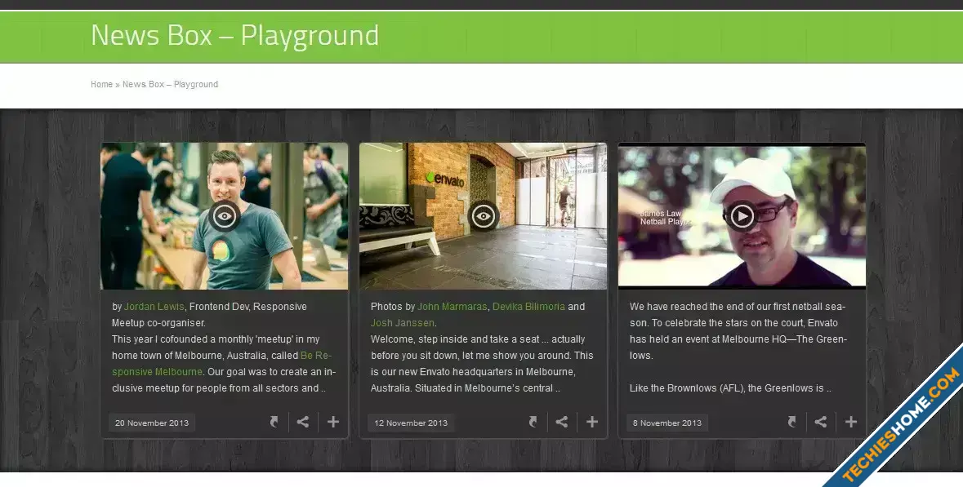This screenshot has width=963, height=487.
Task: Open the Josh Janssen link
Action: click(x=403, y=322)
